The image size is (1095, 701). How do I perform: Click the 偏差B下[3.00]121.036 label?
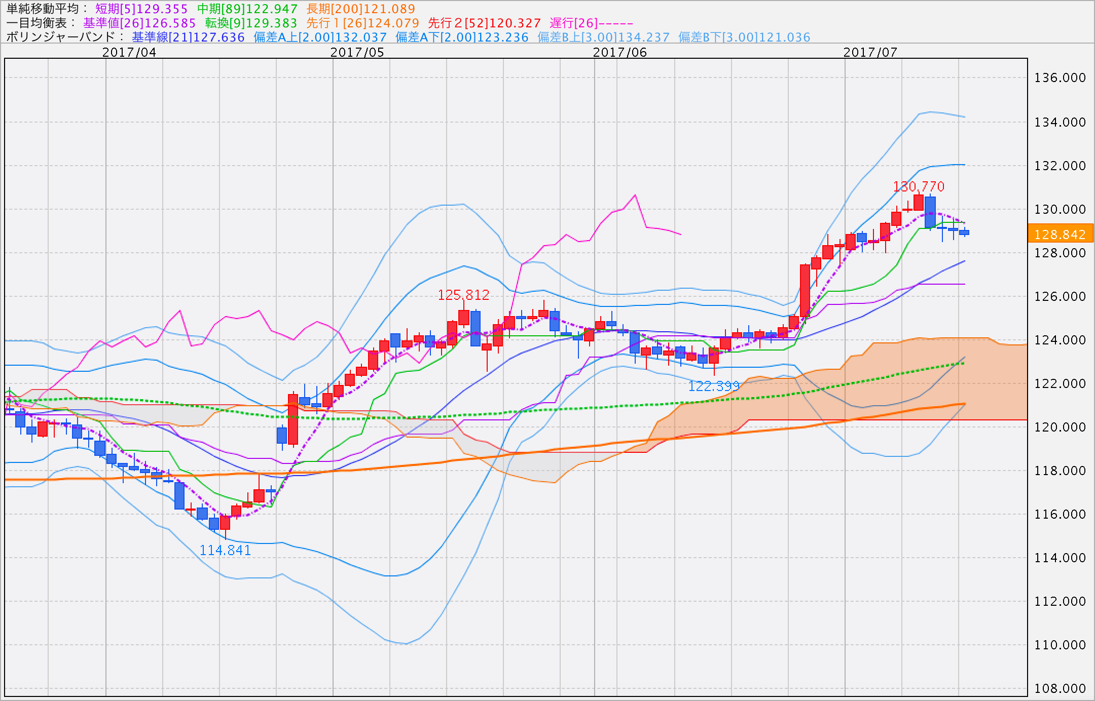tap(744, 37)
